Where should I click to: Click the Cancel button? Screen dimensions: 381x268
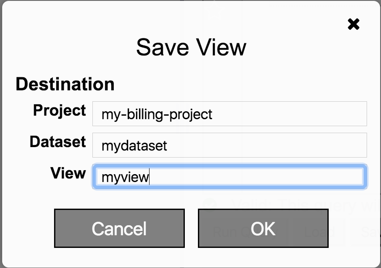tap(119, 228)
